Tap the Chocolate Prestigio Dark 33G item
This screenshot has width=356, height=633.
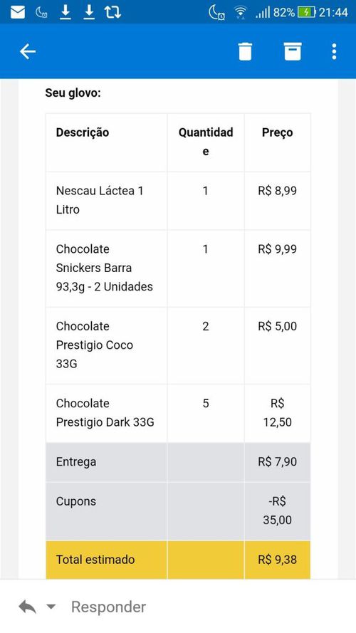105,412
